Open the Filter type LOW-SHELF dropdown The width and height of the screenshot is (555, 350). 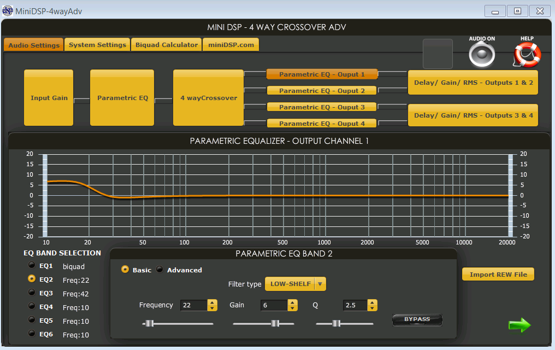click(296, 284)
